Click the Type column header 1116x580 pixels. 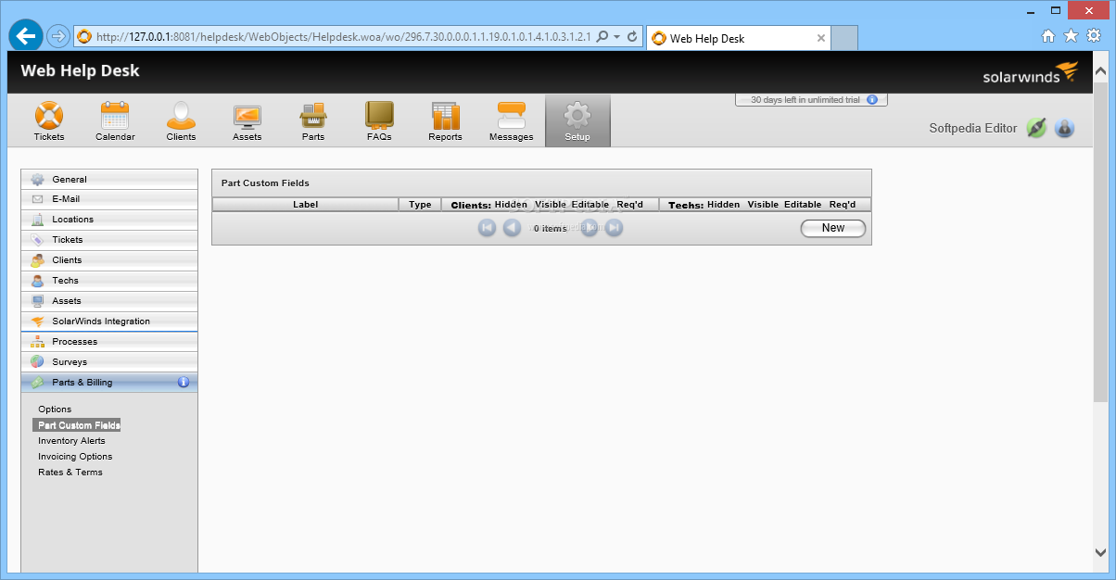coord(420,205)
